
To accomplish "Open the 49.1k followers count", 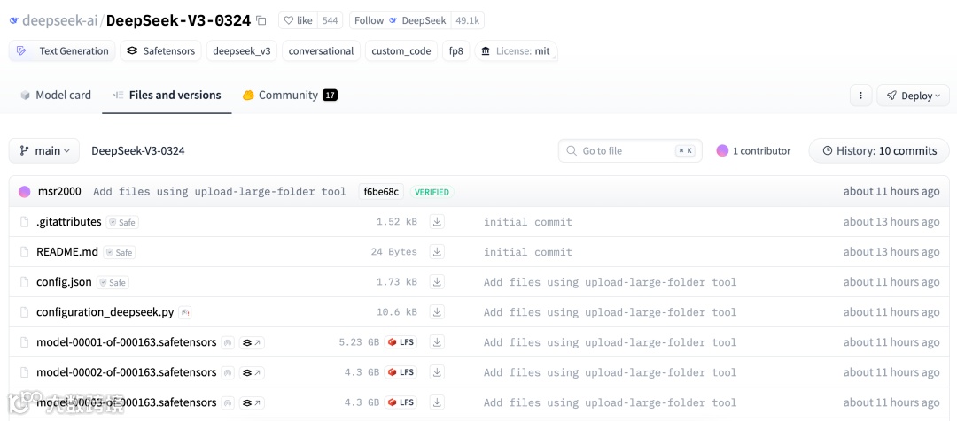I will (x=468, y=20).
